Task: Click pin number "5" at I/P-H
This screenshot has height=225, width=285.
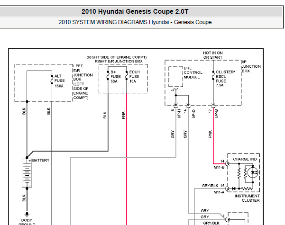Action: [173, 110]
